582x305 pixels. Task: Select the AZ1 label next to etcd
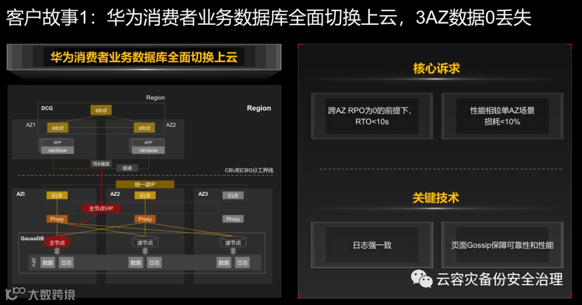tap(31, 125)
